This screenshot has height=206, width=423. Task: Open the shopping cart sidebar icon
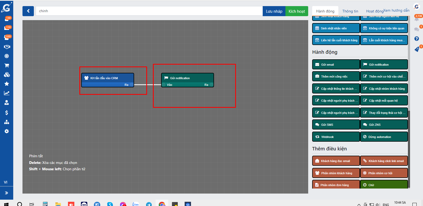pyautogui.click(x=7, y=65)
